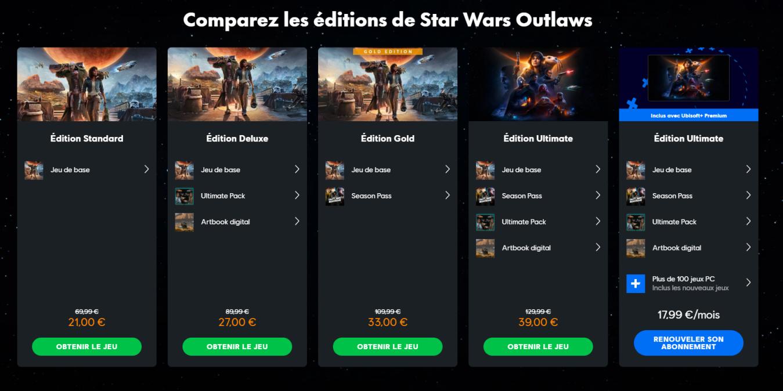783x391 pixels.
Task: Open the Édition Standard cover artwork
Action: [86, 84]
